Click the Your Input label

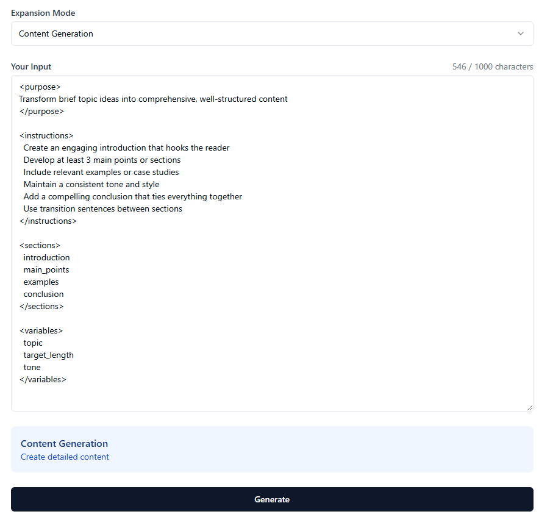click(x=31, y=66)
